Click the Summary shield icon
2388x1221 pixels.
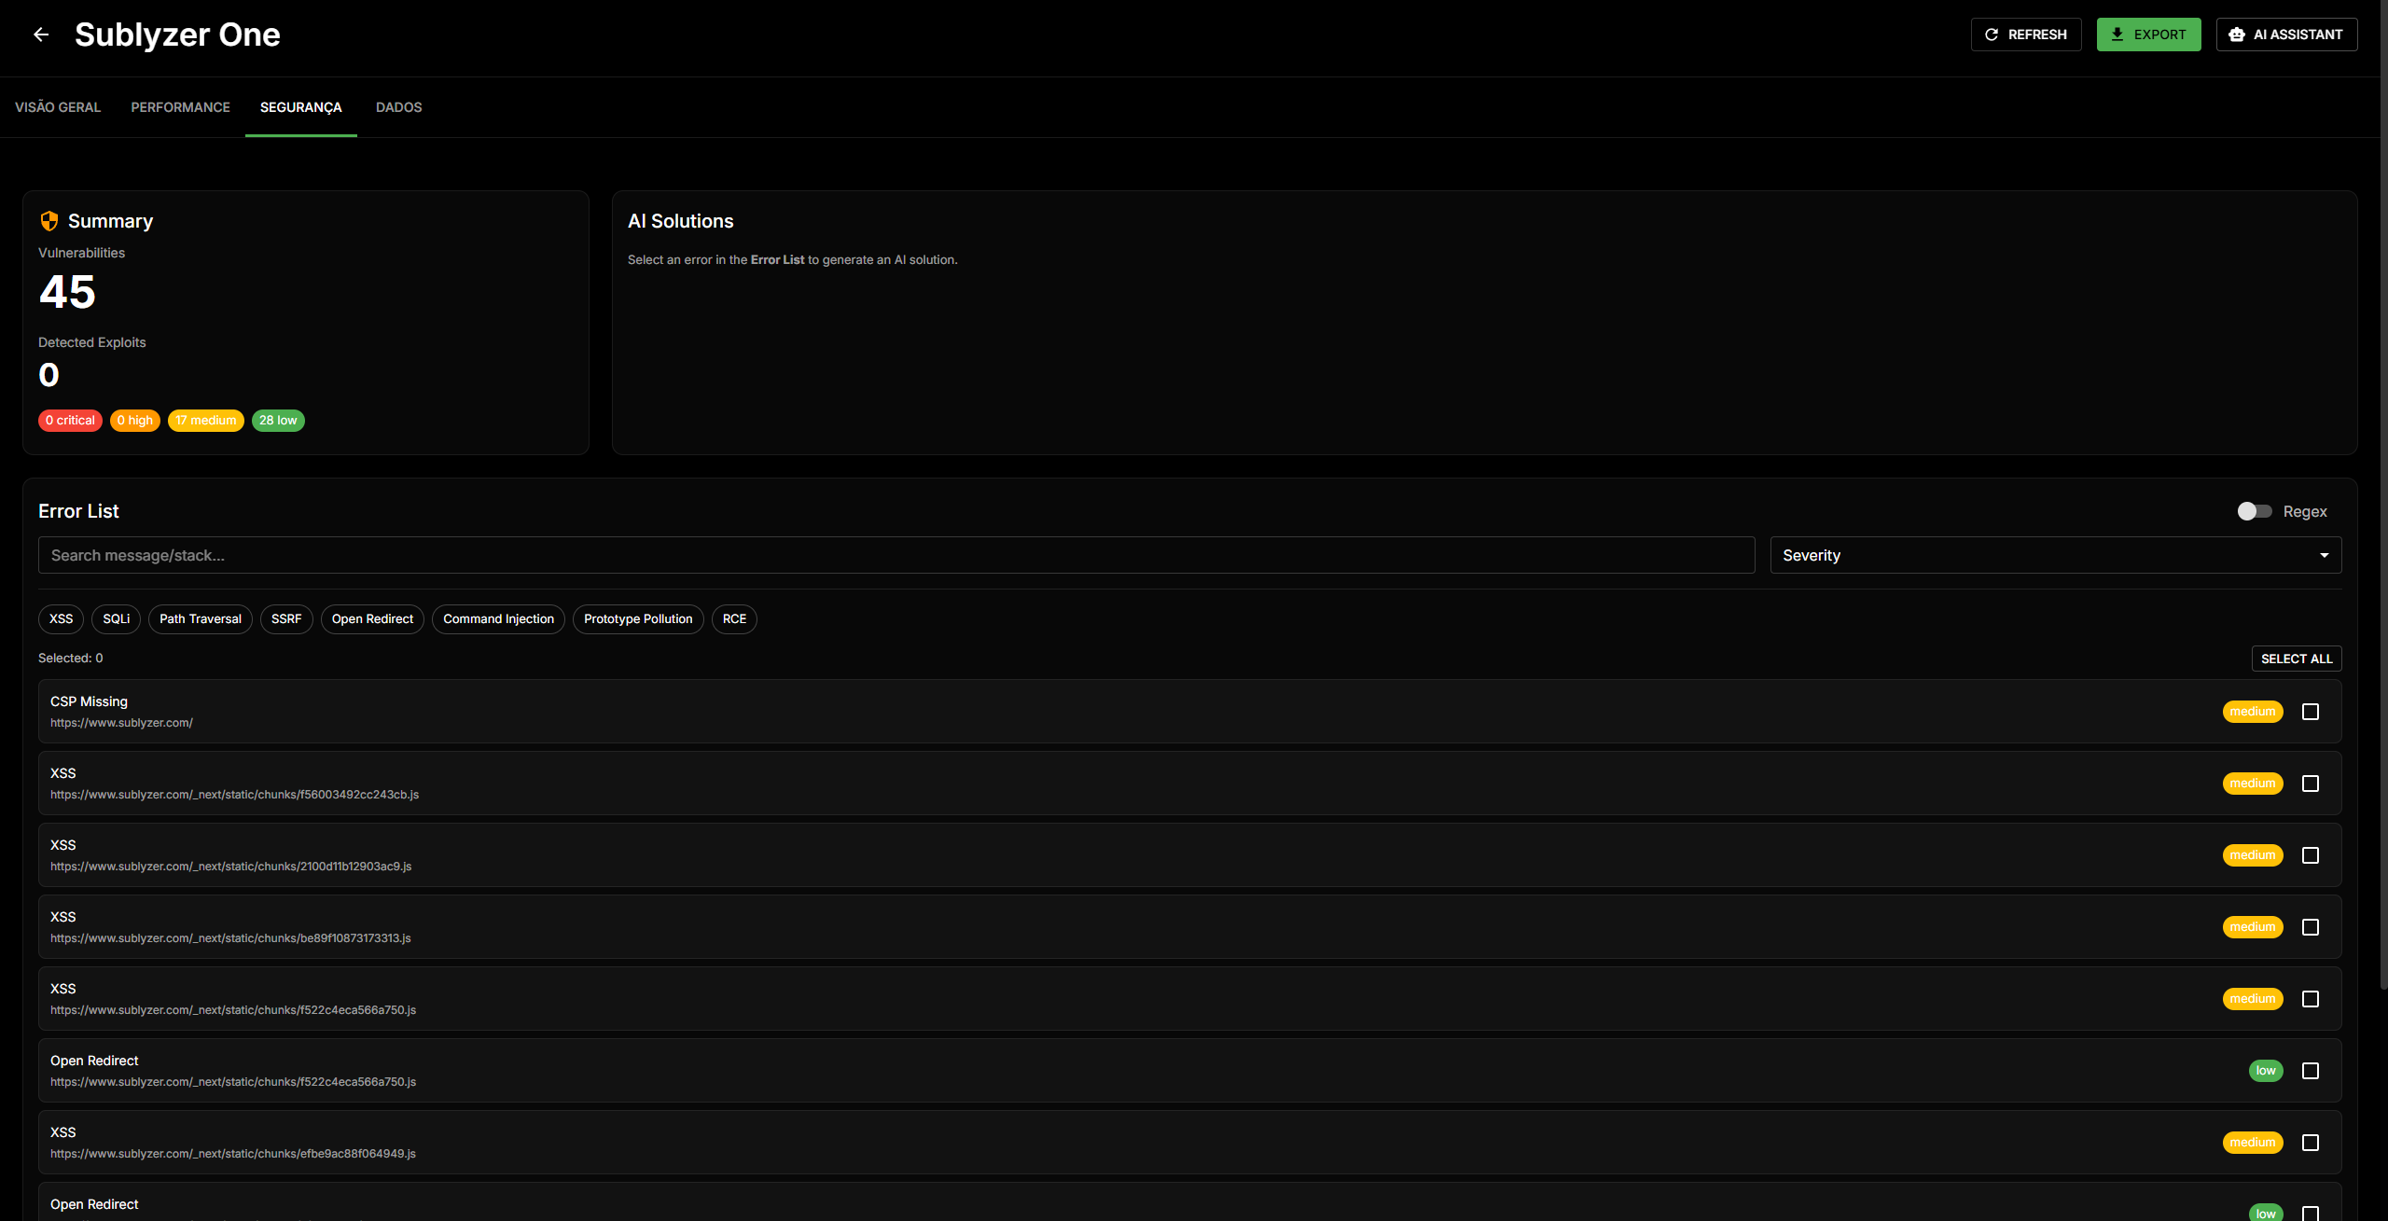click(x=49, y=221)
